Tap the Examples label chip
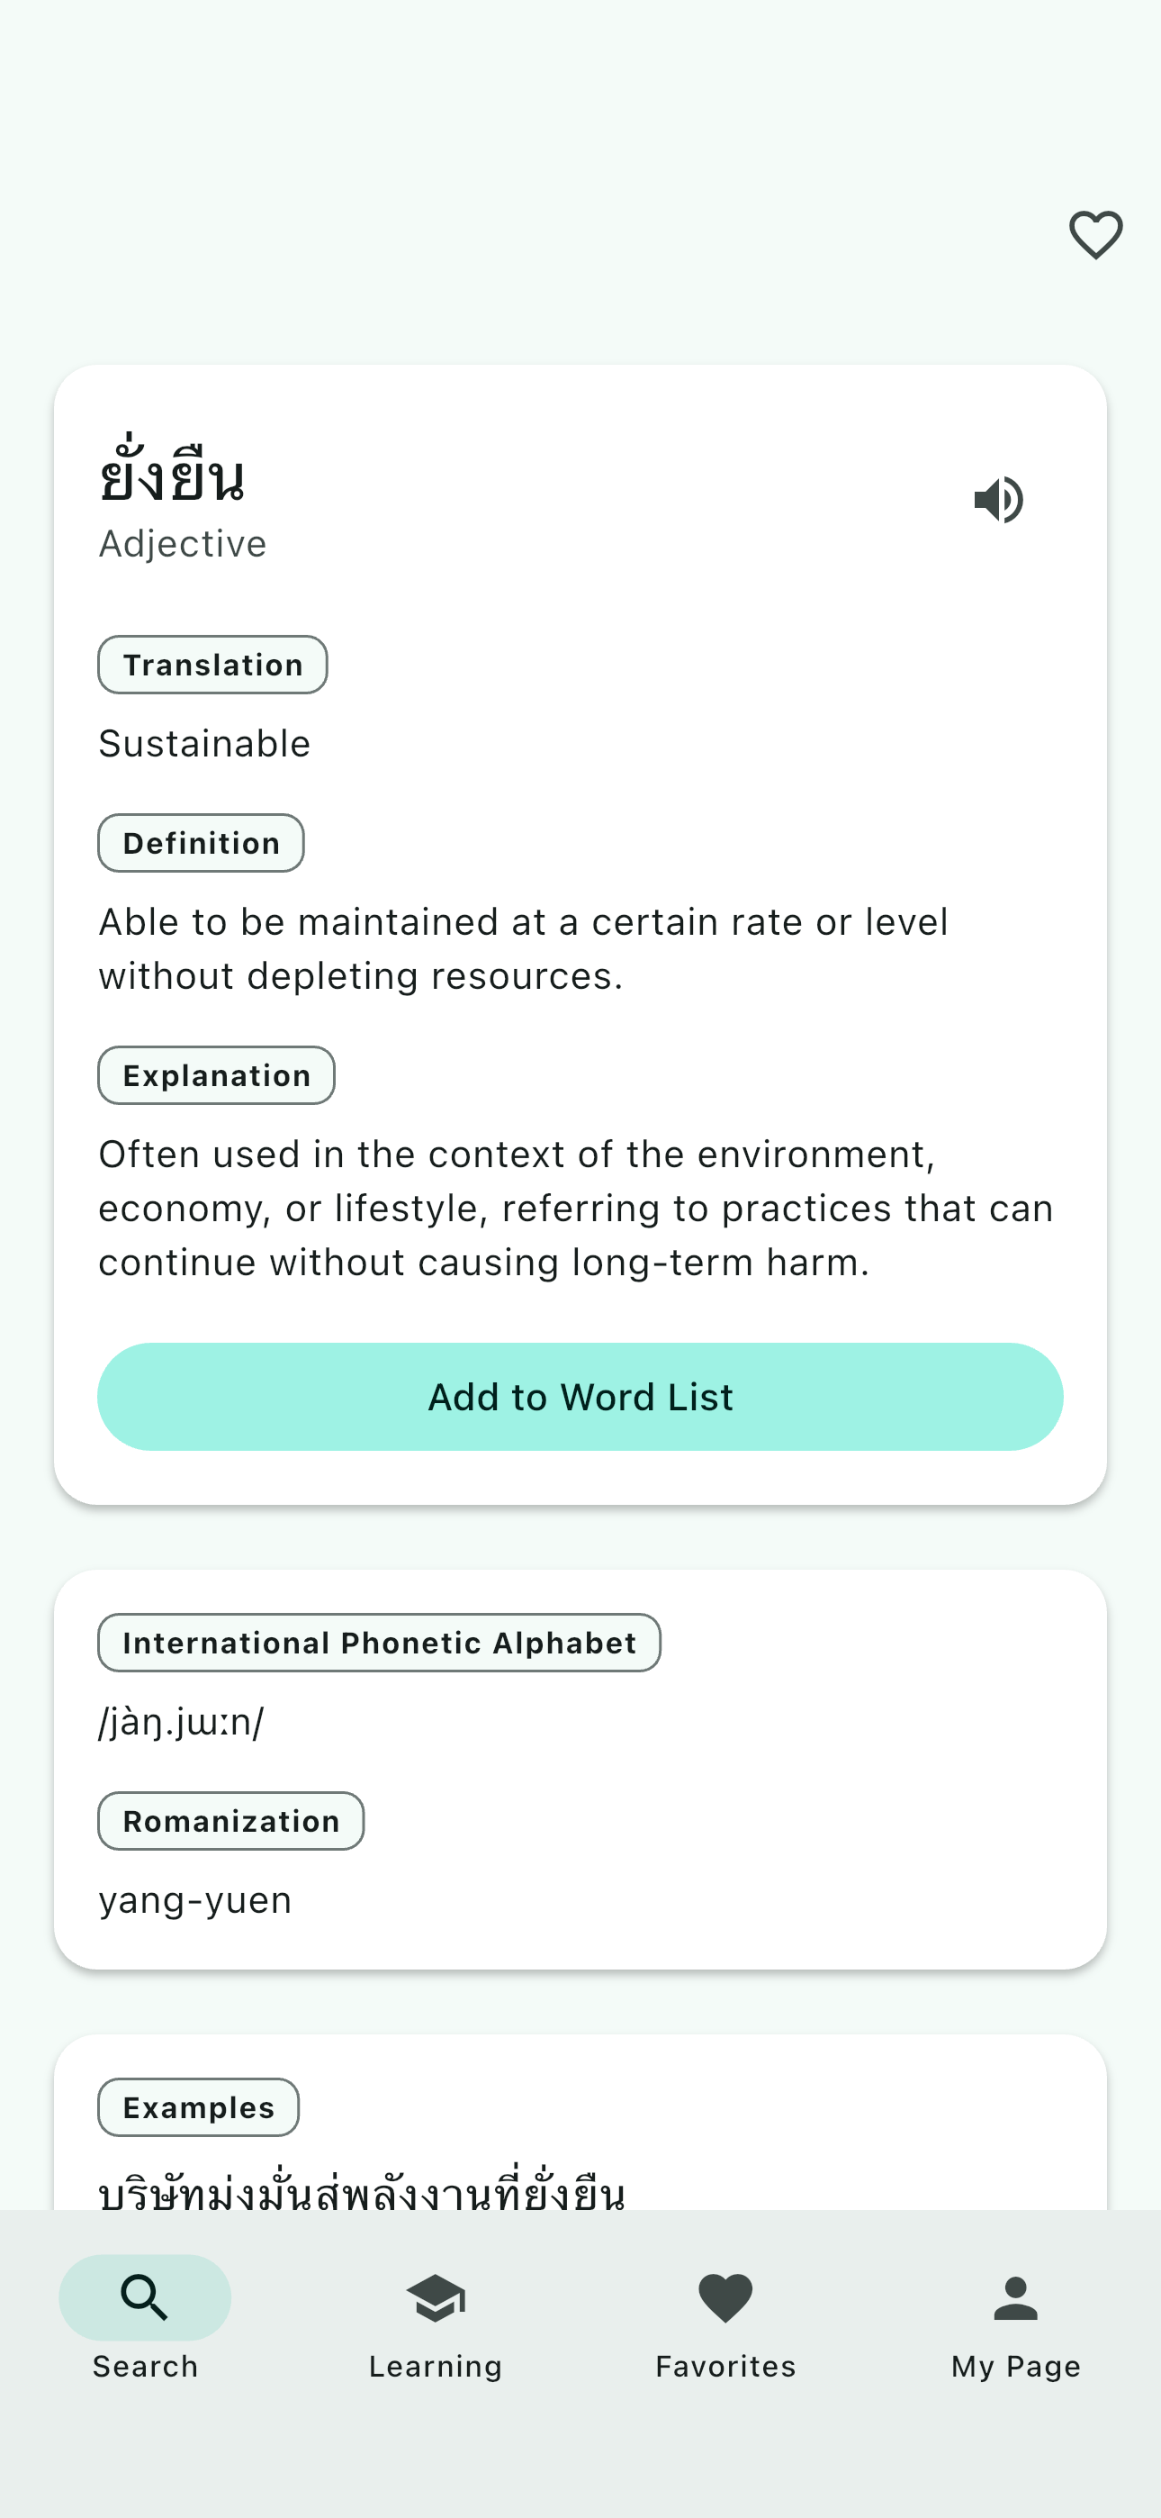Viewport: 1161px width, 2518px height. click(198, 2107)
